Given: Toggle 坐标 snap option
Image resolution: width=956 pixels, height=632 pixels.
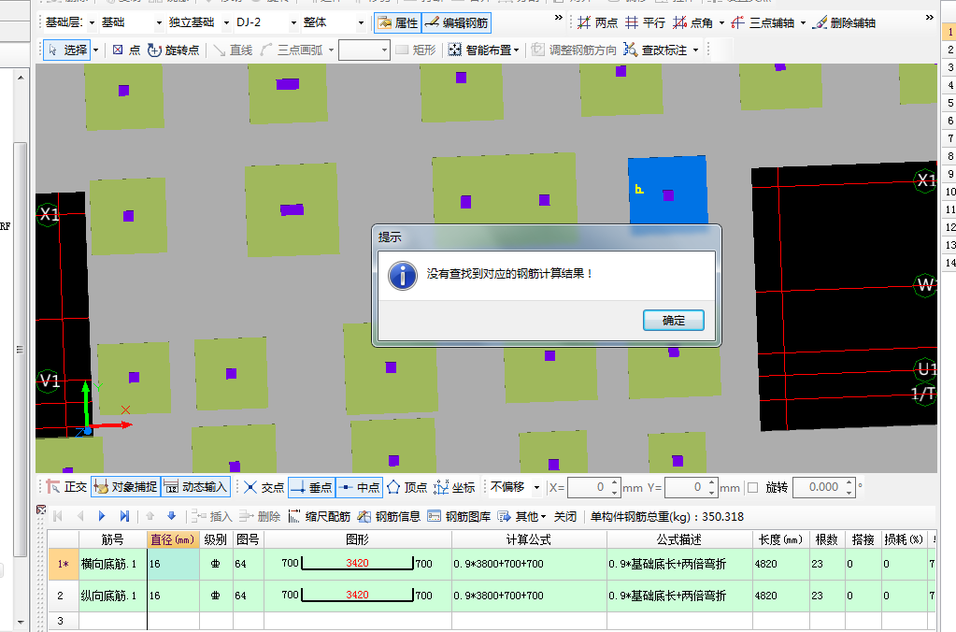Looking at the screenshot, I should coord(454,487).
